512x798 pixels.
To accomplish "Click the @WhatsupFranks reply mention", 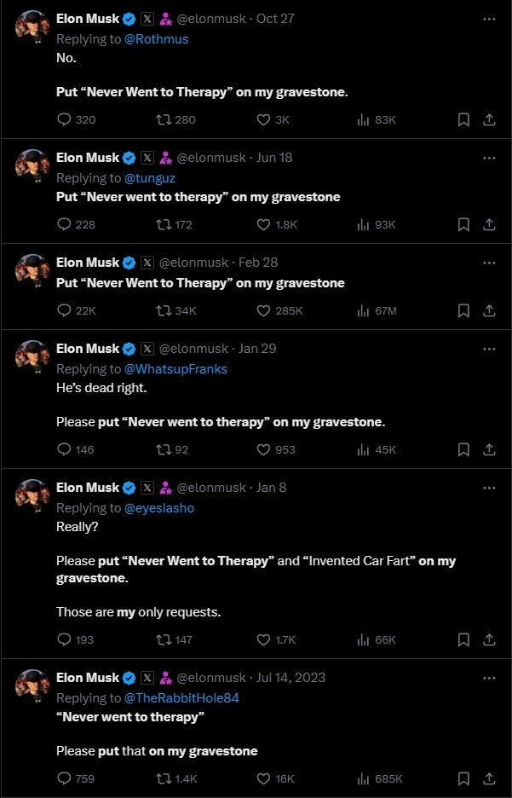I will click(176, 369).
